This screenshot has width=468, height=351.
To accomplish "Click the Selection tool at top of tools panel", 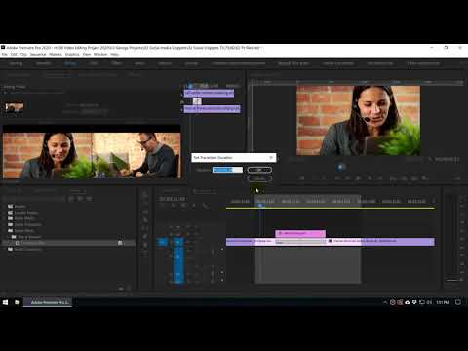I will [145, 195].
